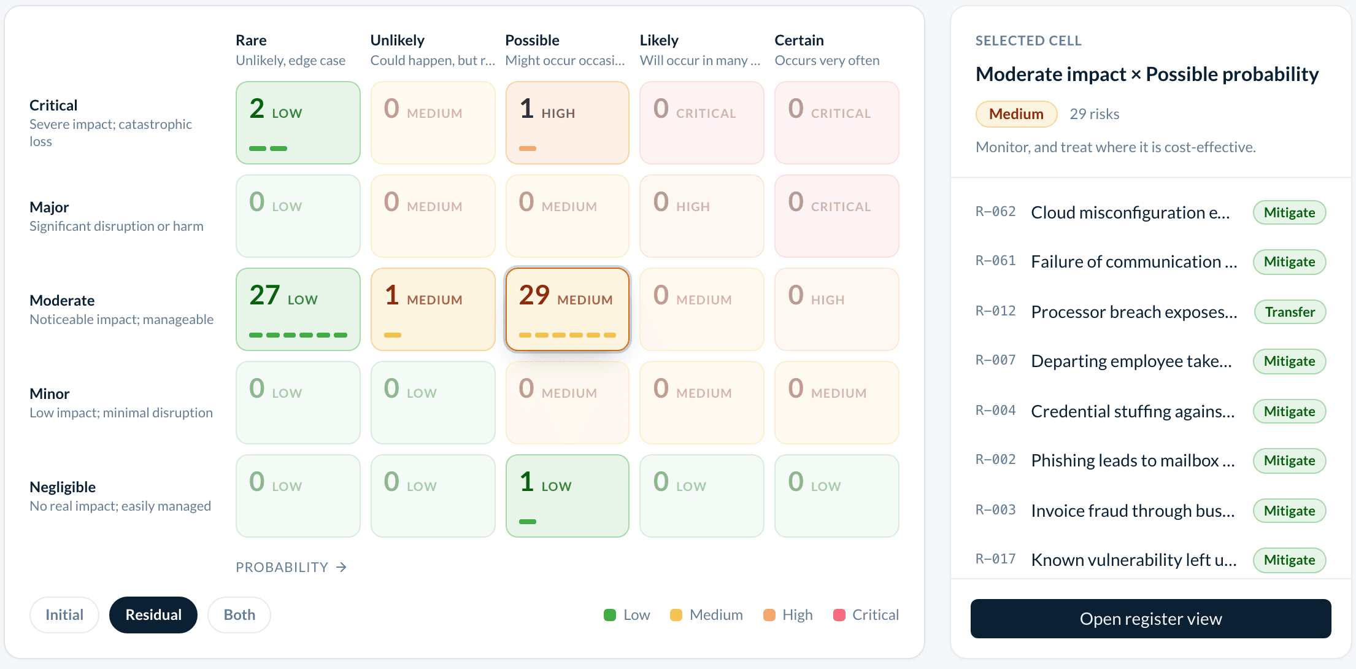Open risk R-007 Departing employee

tap(1150, 361)
